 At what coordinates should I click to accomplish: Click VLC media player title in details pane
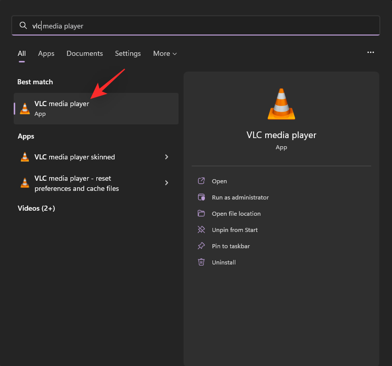281,135
